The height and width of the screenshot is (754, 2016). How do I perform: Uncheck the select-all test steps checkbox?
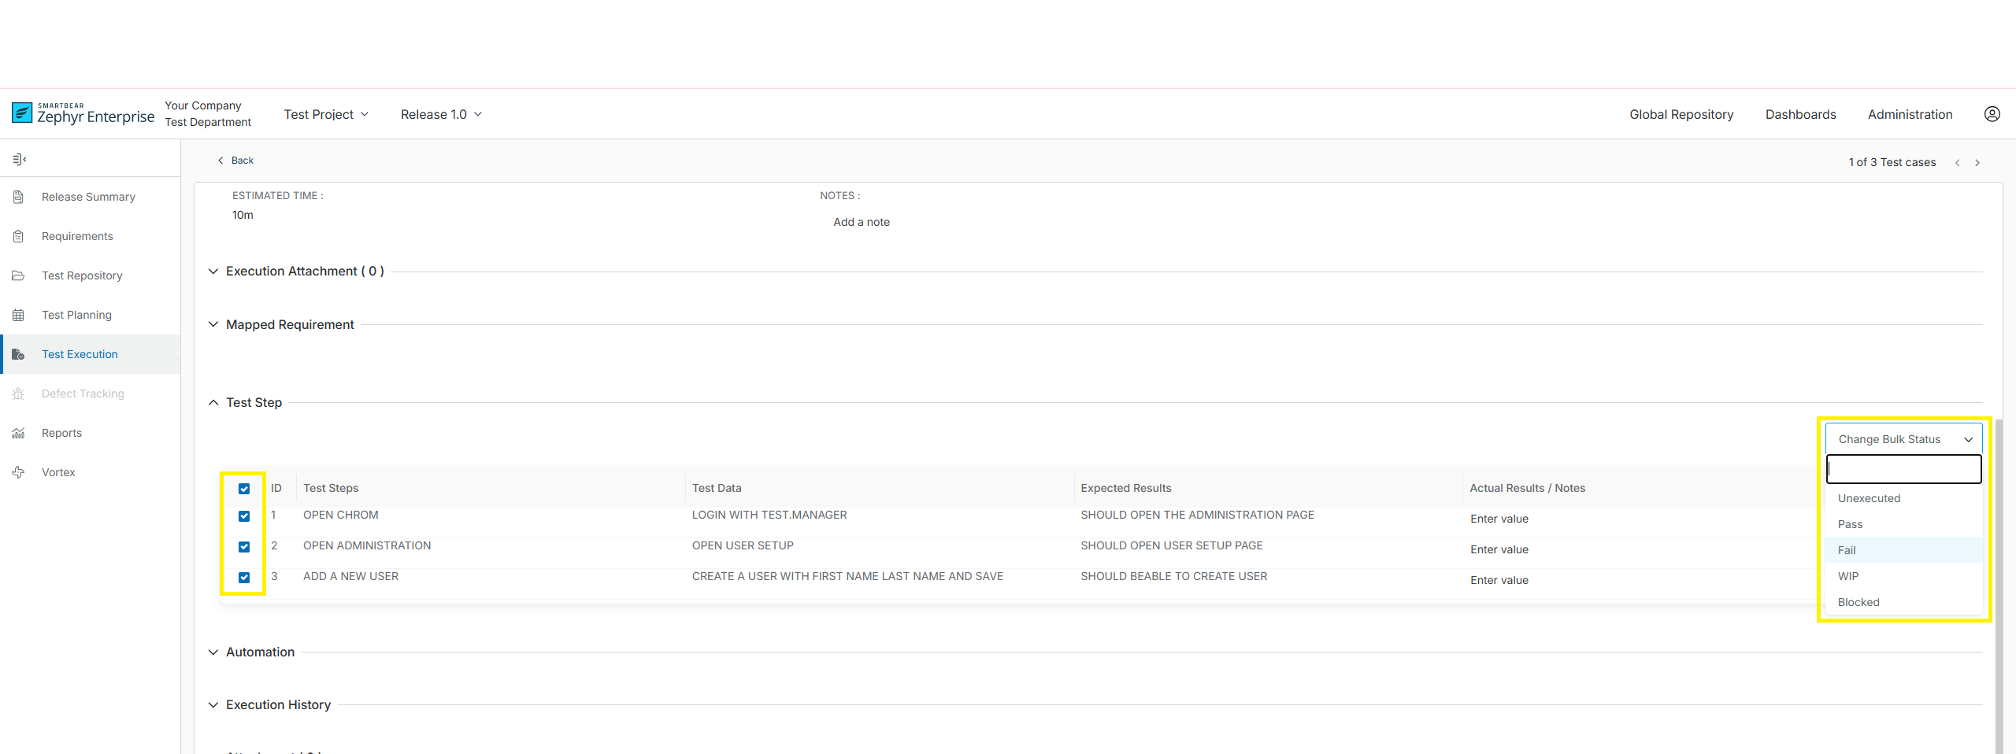click(x=244, y=489)
